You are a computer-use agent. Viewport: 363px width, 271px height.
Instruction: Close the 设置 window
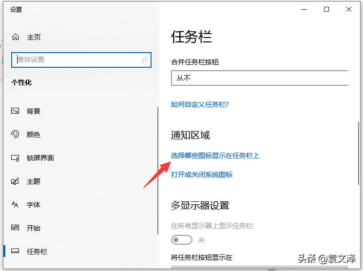pyautogui.click(x=349, y=9)
